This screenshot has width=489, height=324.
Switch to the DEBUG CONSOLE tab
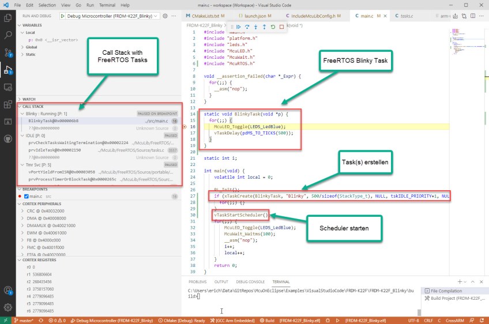click(250, 282)
